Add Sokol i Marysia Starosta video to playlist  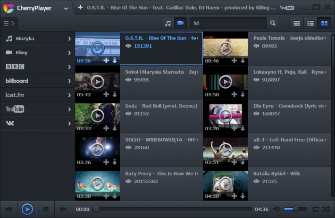click(106, 94)
